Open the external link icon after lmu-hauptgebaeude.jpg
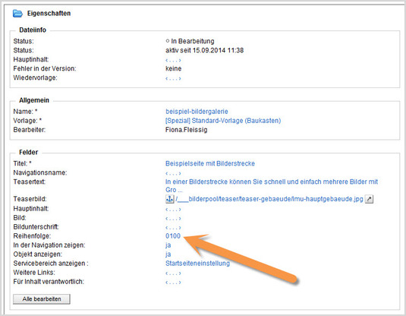 pyautogui.click(x=370, y=199)
